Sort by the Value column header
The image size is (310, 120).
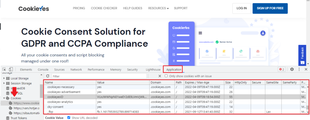[123, 82]
